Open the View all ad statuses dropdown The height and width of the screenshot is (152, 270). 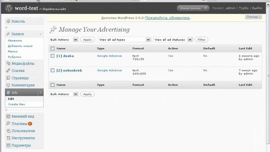(173, 40)
